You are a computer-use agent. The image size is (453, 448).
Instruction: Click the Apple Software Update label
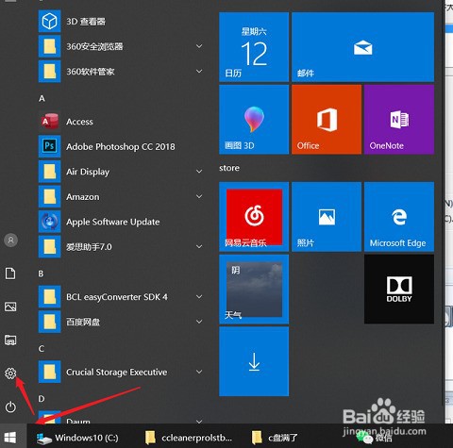[x=113, y=222]
